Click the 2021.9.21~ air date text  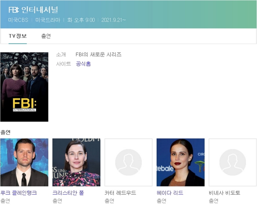click(x=113, y=20)
